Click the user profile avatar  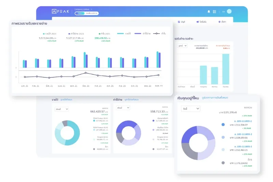[x=229, y=11]
